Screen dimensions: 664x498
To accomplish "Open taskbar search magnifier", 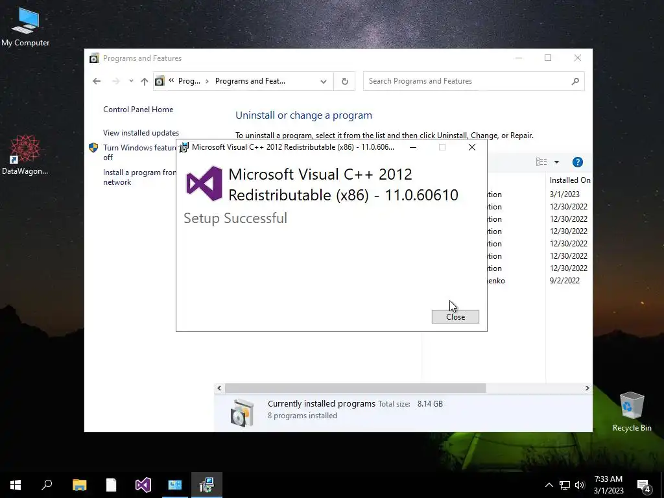I will [x=47, y=485].
